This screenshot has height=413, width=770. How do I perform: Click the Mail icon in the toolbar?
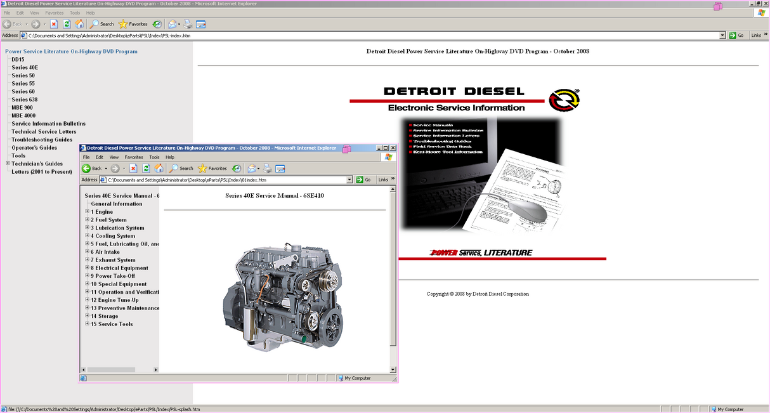[x=171, y=24]
